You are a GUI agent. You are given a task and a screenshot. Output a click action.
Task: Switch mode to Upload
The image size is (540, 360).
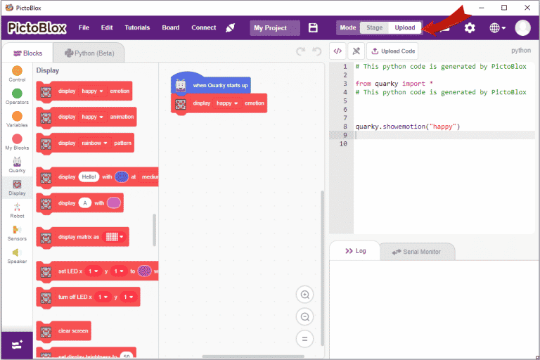click(405, 27)
